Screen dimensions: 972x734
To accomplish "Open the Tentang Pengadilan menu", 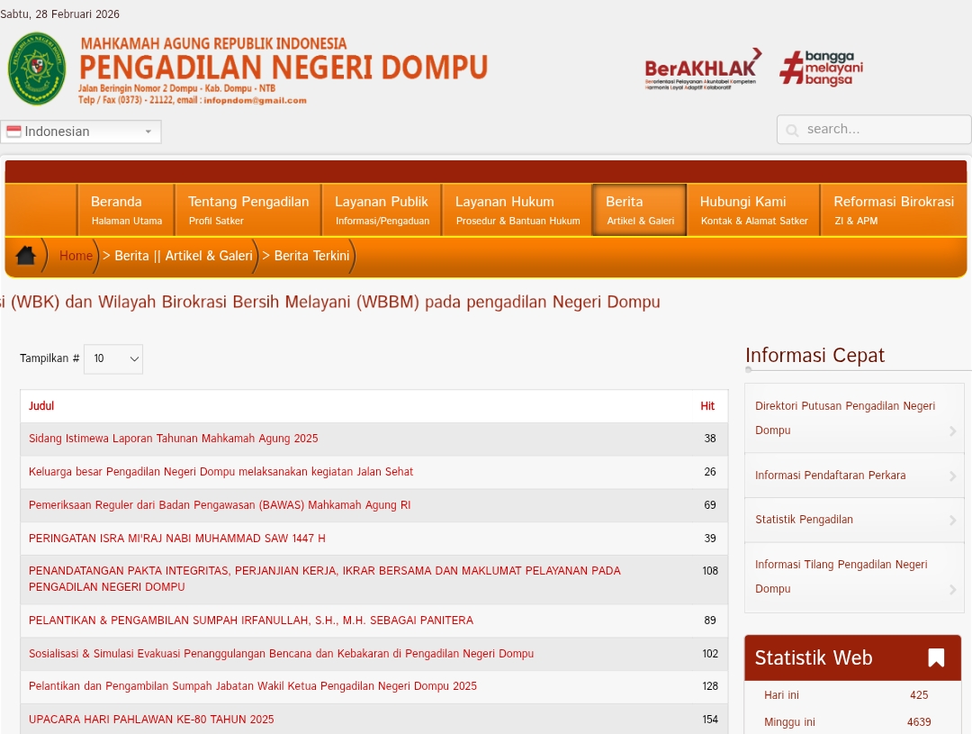I will point(247,210).
